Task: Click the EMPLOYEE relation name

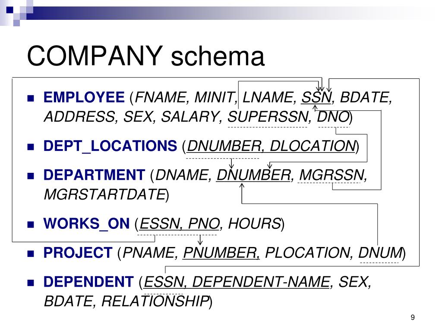Action: point(84,97)
